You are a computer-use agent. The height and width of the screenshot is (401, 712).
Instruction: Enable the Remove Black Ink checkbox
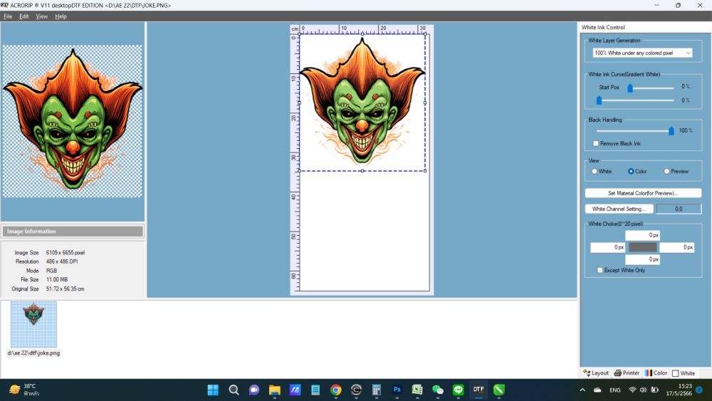(x=596, y=143)
